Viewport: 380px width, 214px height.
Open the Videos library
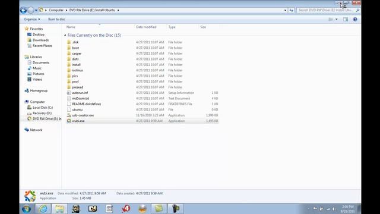[37, 79]
